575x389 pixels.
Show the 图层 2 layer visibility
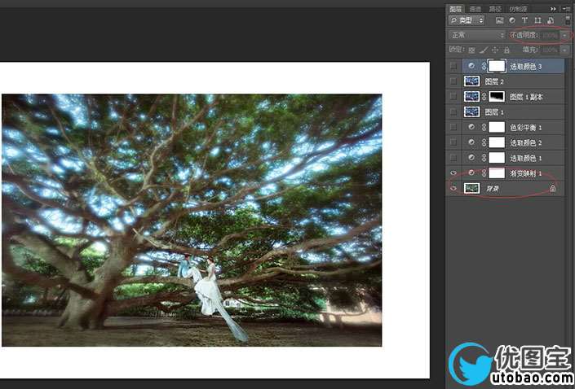coord(453,81)
